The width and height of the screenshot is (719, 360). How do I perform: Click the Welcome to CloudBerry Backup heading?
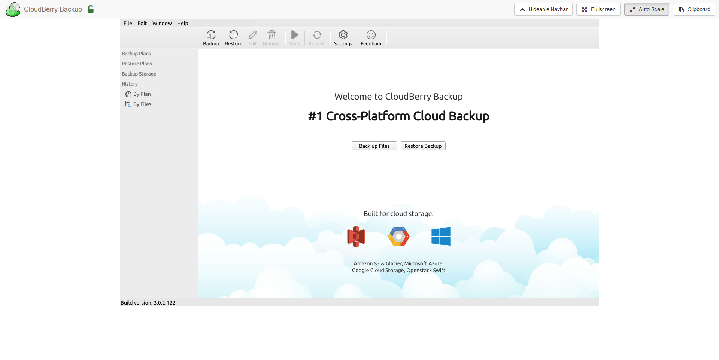point(398,97)
